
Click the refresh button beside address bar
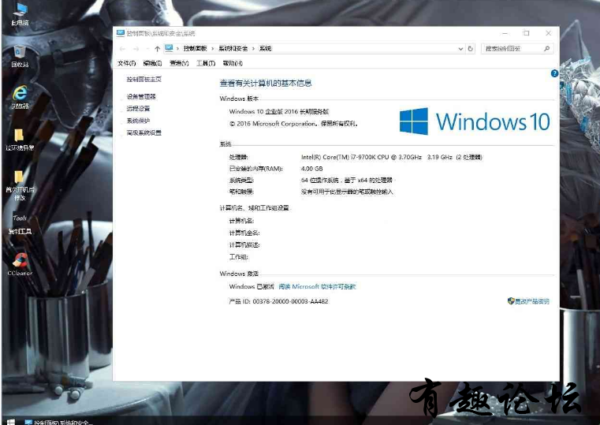click(x=471, y=49)
